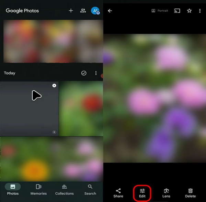
Task: Tap Edit to adjust the photo
Action: click(x=142, y=193)
